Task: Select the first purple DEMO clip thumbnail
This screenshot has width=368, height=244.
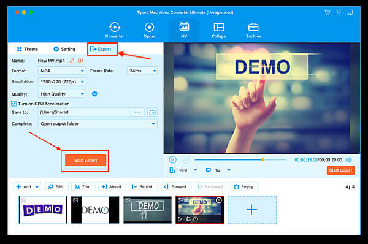Action: click(43, 210)
